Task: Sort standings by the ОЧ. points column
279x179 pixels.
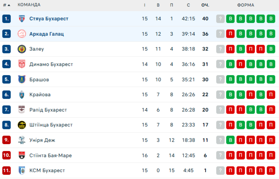Action: click(205, 5)
